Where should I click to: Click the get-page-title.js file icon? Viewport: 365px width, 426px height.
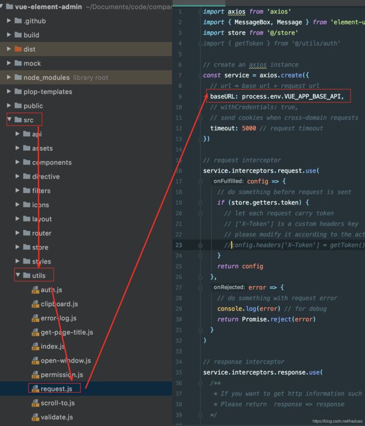click(x=35, y=332)
